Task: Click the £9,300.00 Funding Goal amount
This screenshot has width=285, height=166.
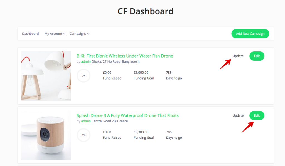Action: click(x=141, y=132)
